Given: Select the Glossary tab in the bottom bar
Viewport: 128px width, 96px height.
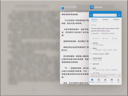Looking at the screenshot, I should pyautogui.click(x=105, y=81).
